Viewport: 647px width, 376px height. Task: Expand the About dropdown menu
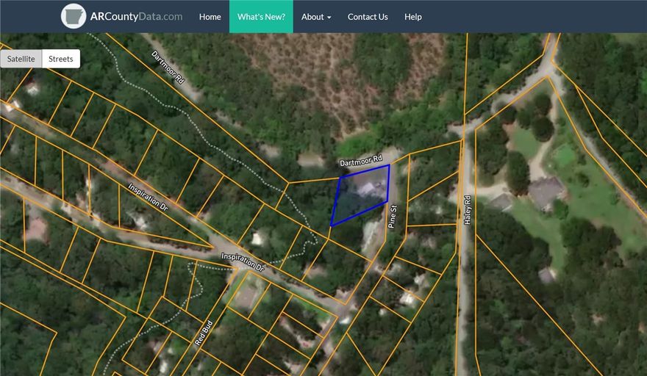click(x=316, y=16)
